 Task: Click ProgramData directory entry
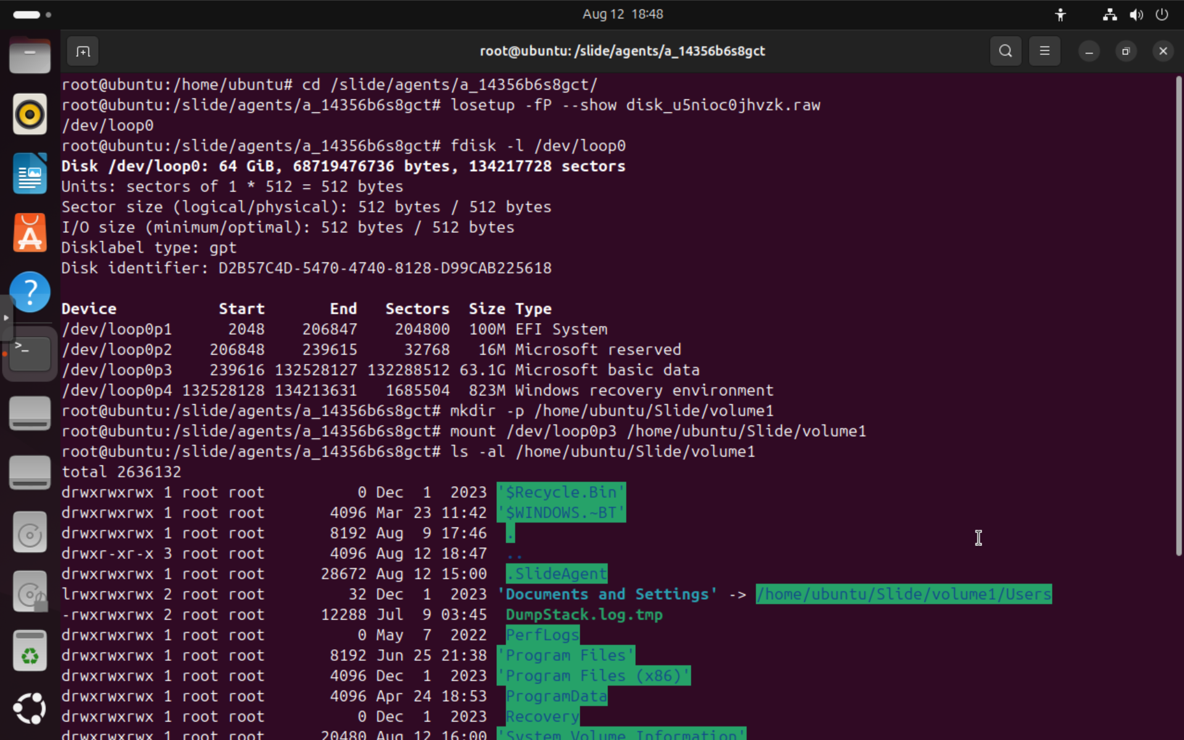coord(556,696)
